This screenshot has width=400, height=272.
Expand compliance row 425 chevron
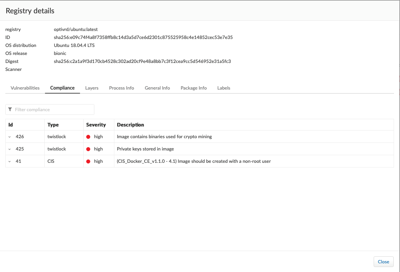(10, 149)
